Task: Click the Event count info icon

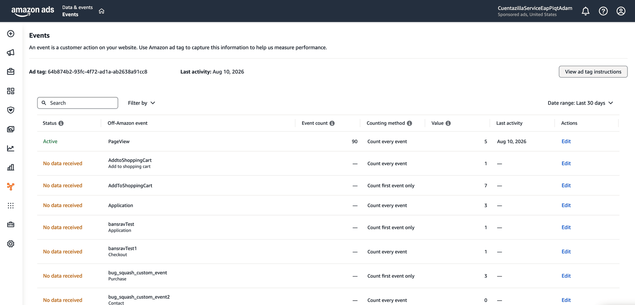Action: (332, 123)
